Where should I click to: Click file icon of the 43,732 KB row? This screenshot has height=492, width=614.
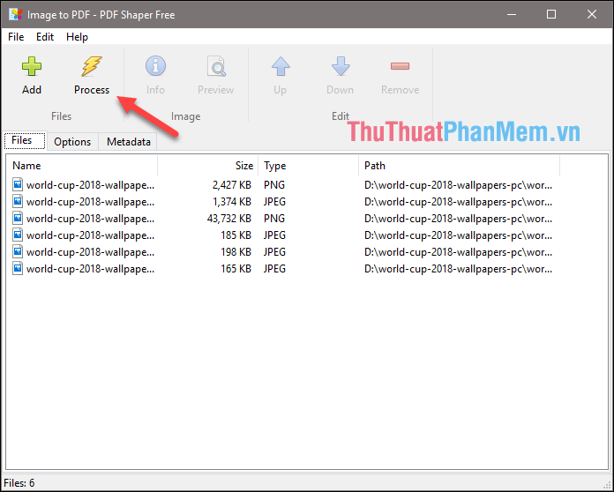click(18, 218)
